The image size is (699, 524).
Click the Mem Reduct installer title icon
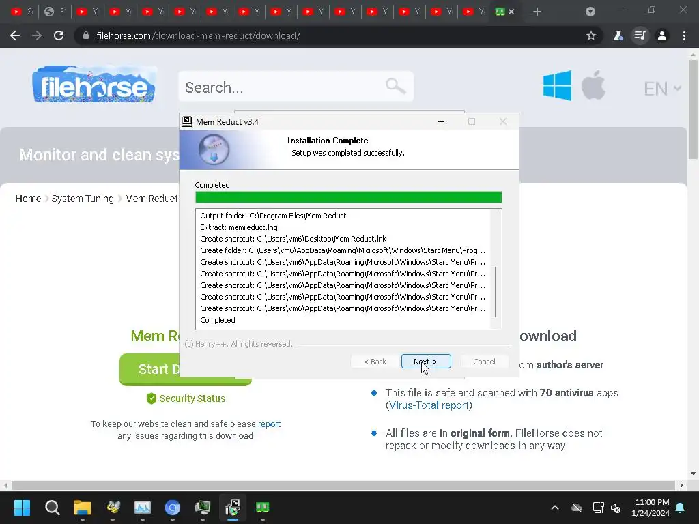point(187,121)
